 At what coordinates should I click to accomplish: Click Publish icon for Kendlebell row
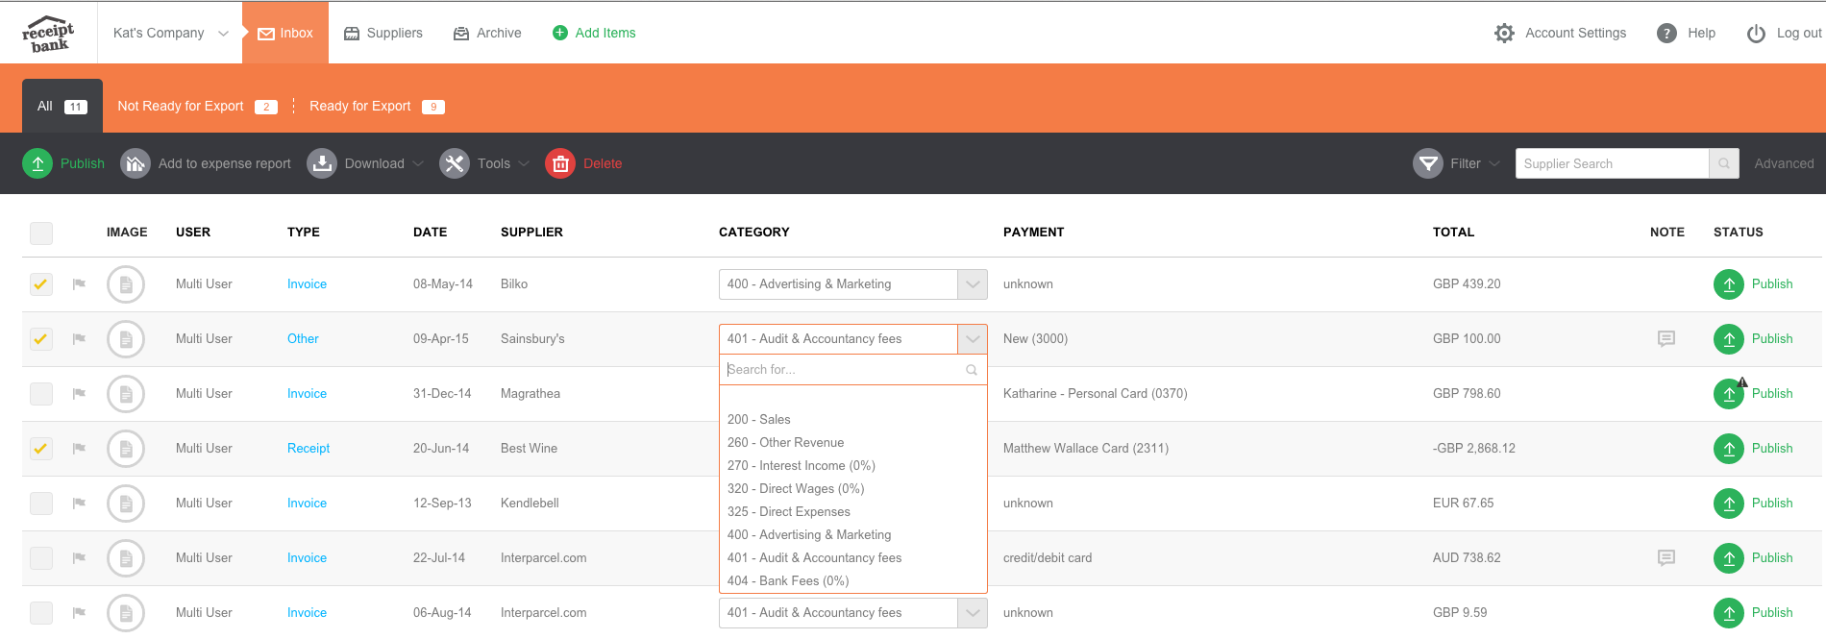click(1728, 504)
